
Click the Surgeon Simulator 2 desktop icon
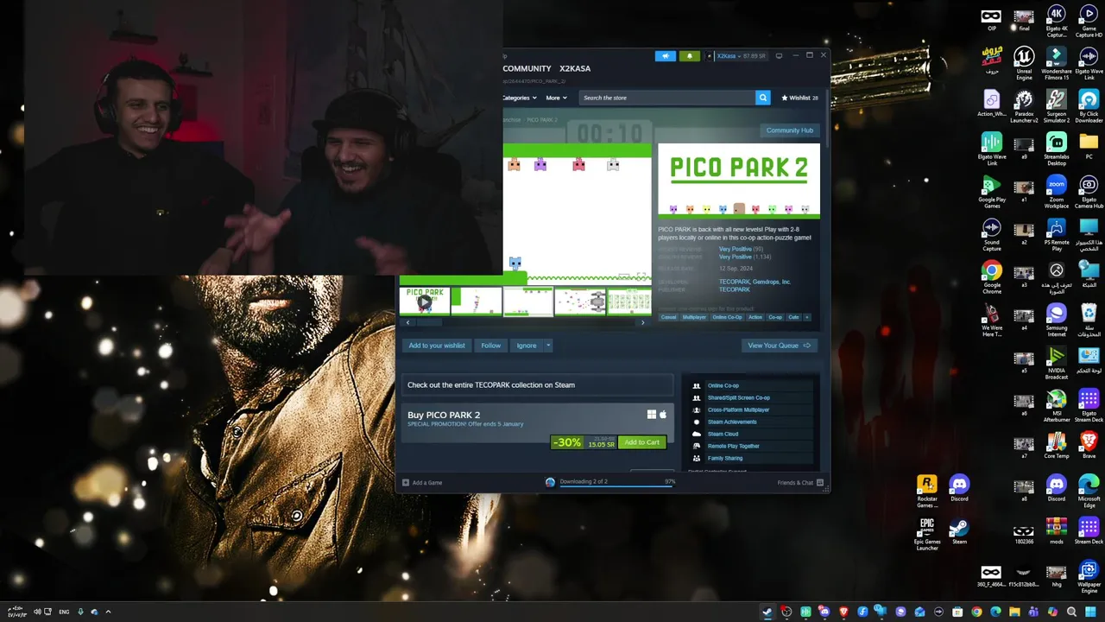[x=1057, y=107]
